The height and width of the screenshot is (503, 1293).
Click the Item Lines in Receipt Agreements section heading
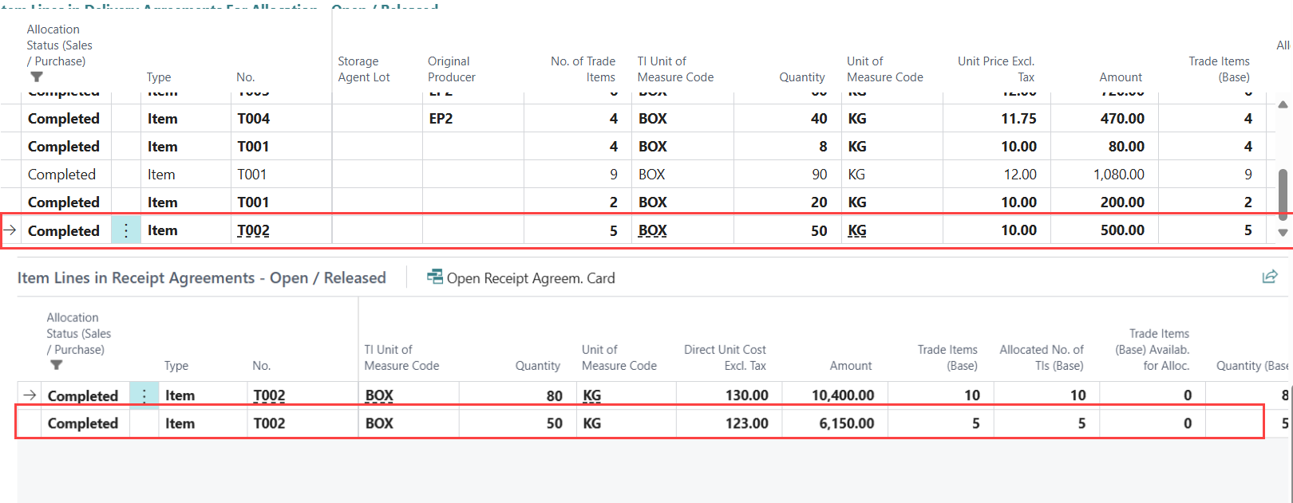[x=201, y=278]
